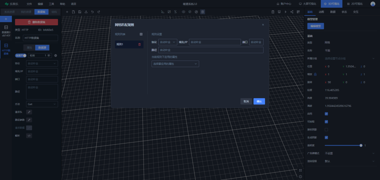Click the 删除数据集 button
This screenshot has height=180, width=380.
tap(37, 22)
